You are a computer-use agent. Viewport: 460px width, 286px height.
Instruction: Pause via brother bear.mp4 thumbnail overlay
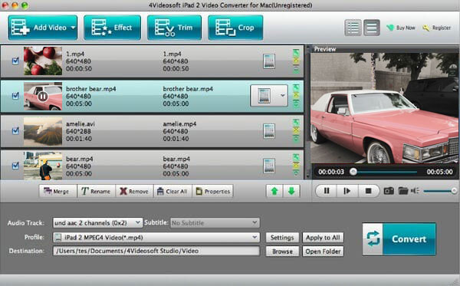[x=43, y=96]
